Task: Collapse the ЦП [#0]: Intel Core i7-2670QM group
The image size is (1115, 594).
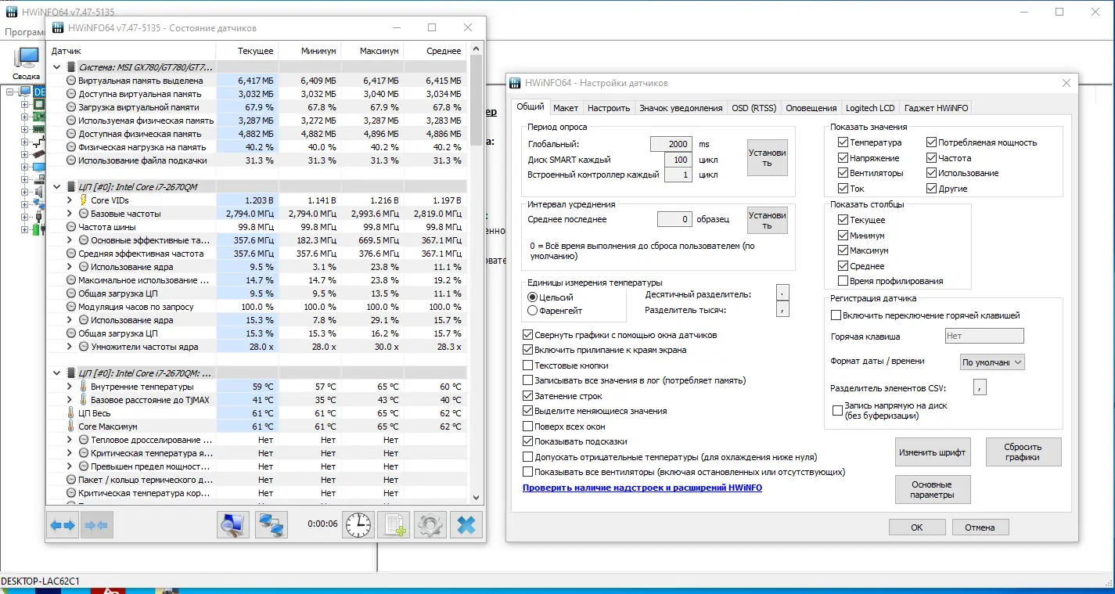Action: point(57,187)
